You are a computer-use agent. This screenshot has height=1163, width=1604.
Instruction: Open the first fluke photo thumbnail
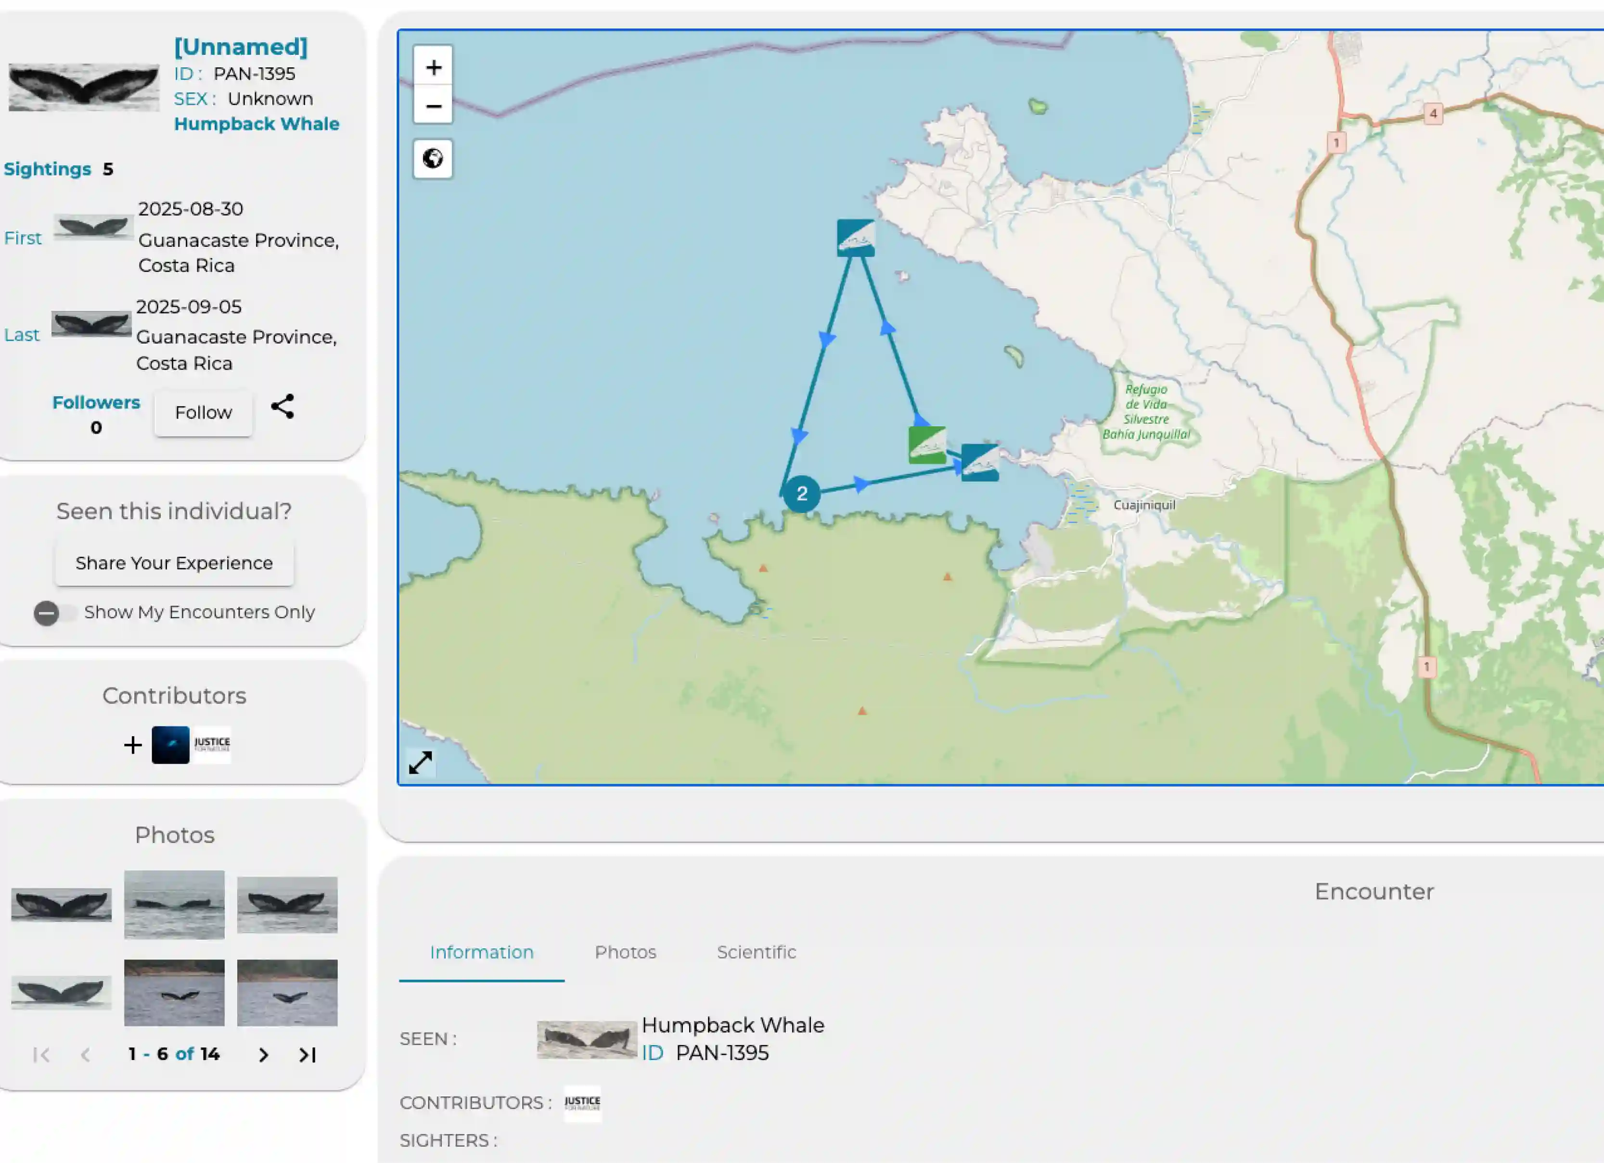[x=62, y=904]
